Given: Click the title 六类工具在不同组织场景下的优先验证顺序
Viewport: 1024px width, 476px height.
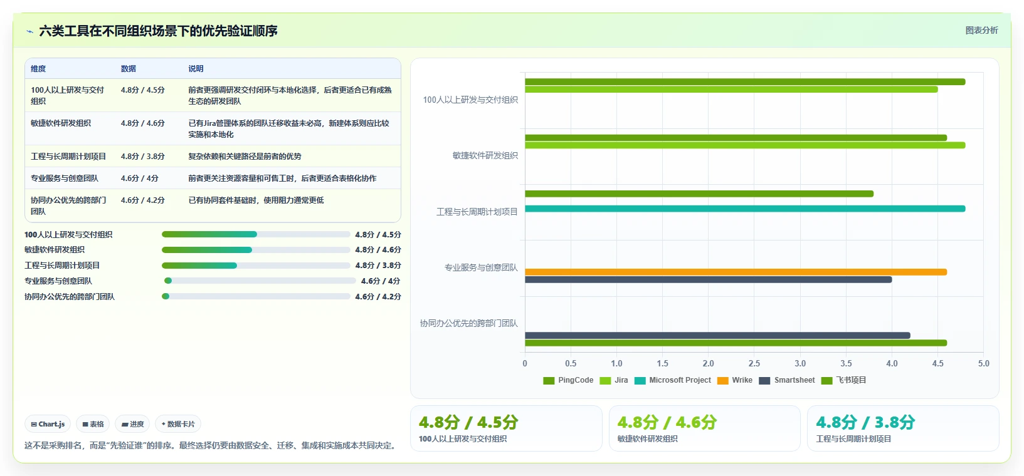Looking at the screenshot, I should (158, 31).
